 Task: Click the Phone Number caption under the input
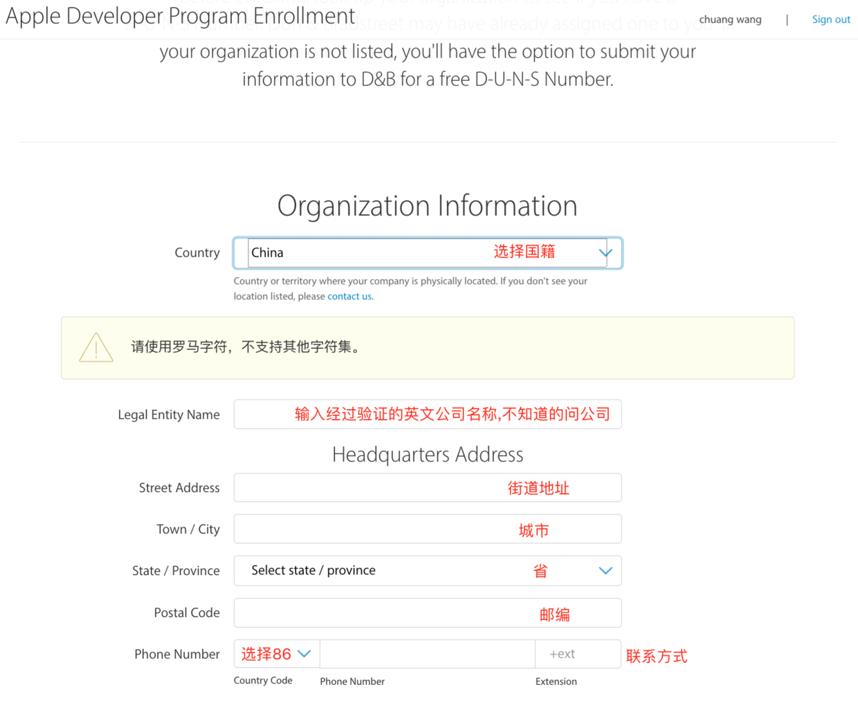(352, 681)
